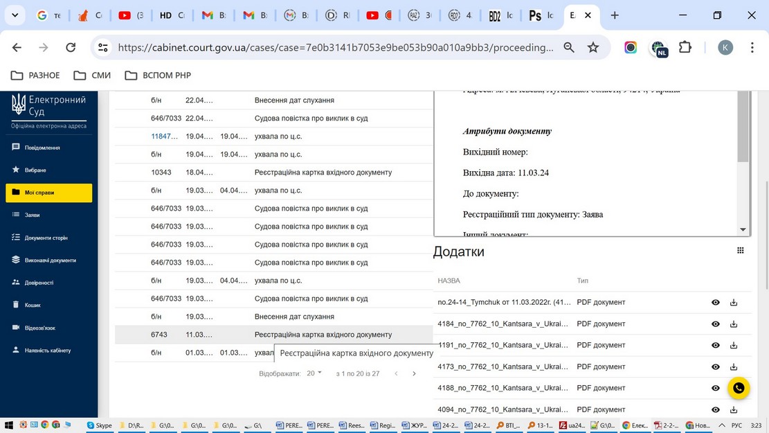Image resolution: width=769 pixels, height=433 pixels.
Task: Open Chrome three-dot menu
Action: click(x=752, y=47)
